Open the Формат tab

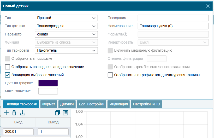coord(49,104)
